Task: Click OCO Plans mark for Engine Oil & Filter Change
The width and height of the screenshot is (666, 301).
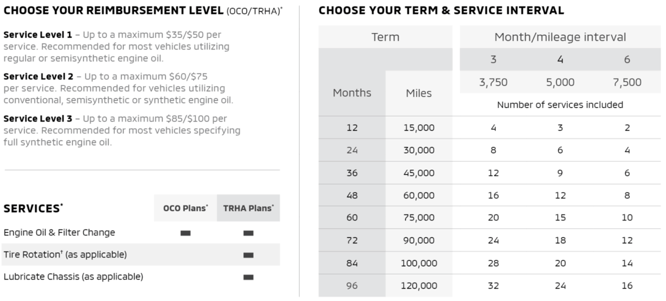Action: (x=185, y=233)
